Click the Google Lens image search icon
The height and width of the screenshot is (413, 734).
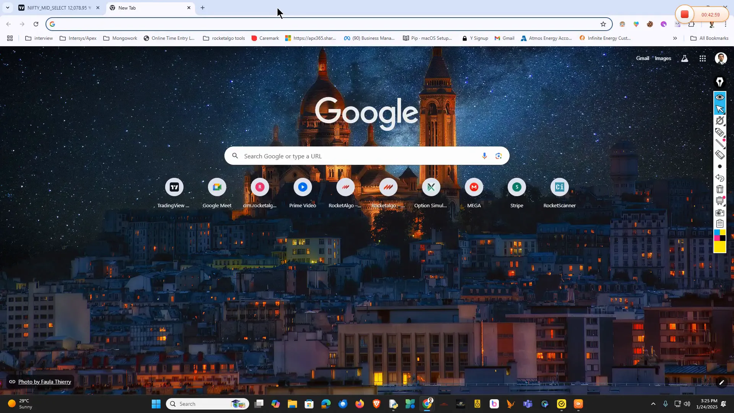(x=499, y=156)
